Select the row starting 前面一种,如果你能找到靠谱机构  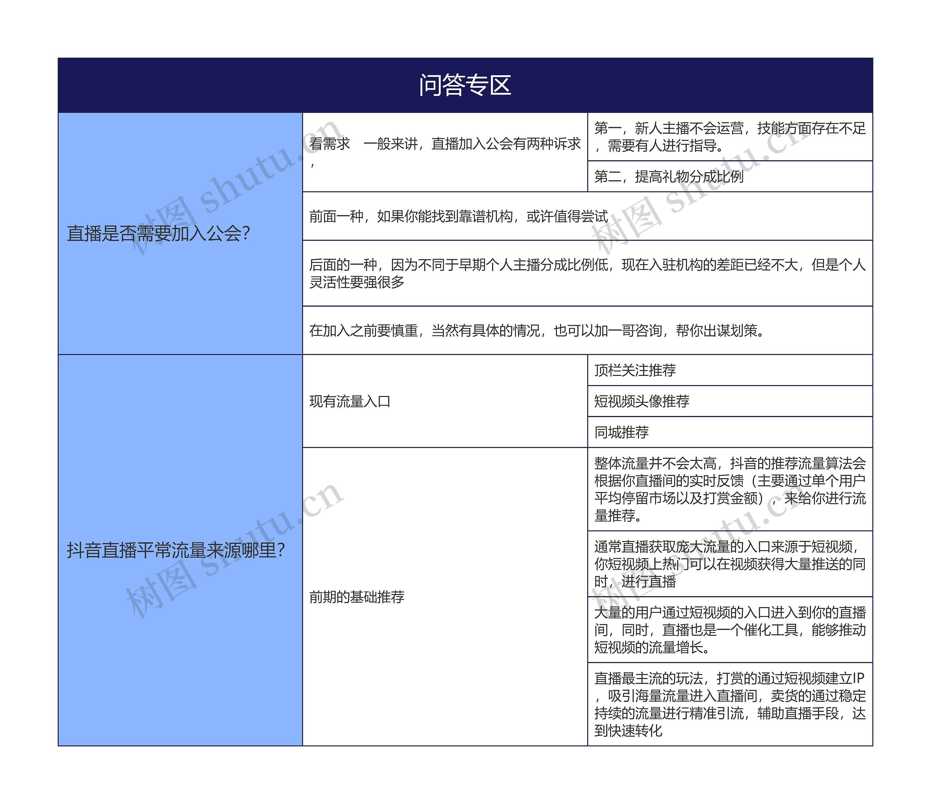tap(588, 216)
